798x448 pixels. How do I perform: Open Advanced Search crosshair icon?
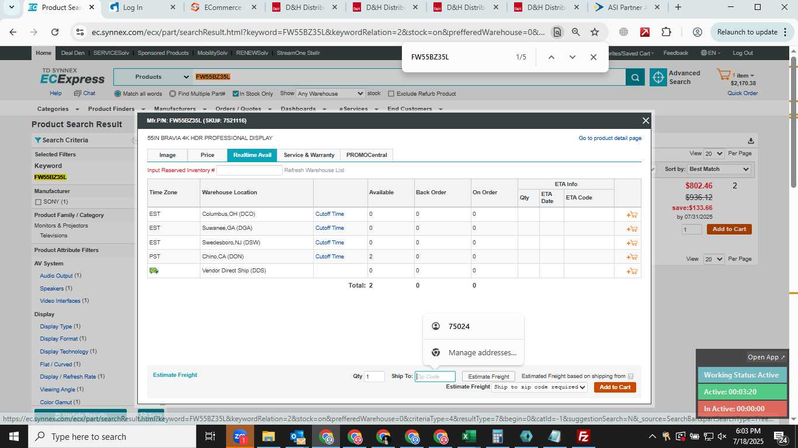(658, 77)
